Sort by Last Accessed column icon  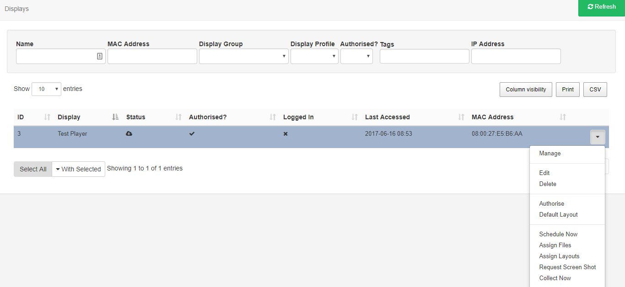pyautogui.click(x=461, y=117)
